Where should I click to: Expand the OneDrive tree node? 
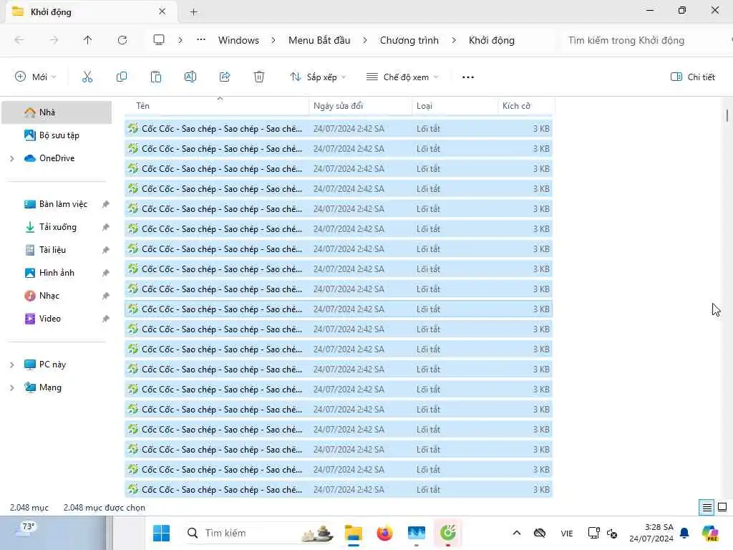pos(11,158)
